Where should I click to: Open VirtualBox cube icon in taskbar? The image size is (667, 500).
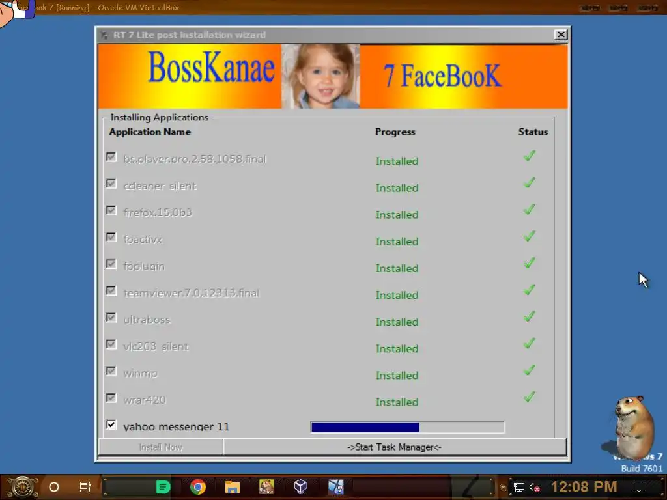pyautogui.click(x=301, y=487)
